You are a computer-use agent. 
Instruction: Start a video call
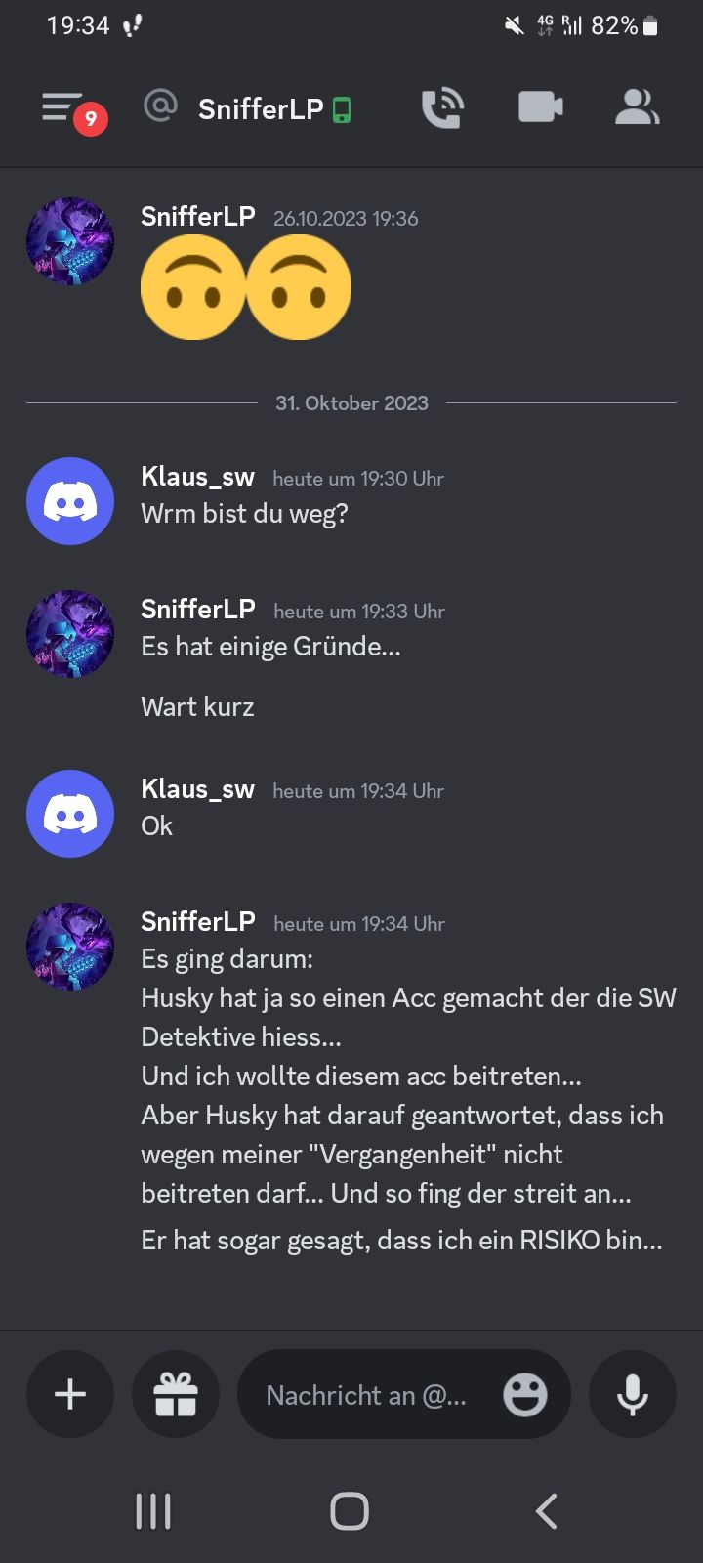540,106
